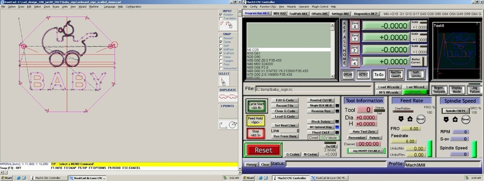Raise feed rate override with up arrow
This screenshot has width=484, height=181.
409,119
